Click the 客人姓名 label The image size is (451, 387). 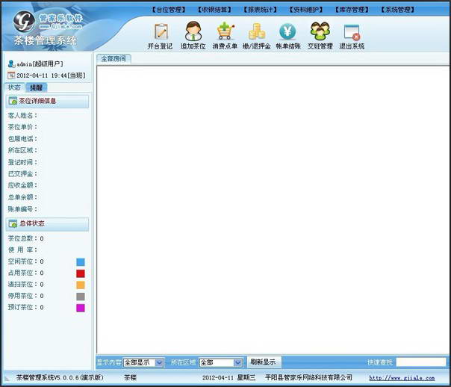22,115
